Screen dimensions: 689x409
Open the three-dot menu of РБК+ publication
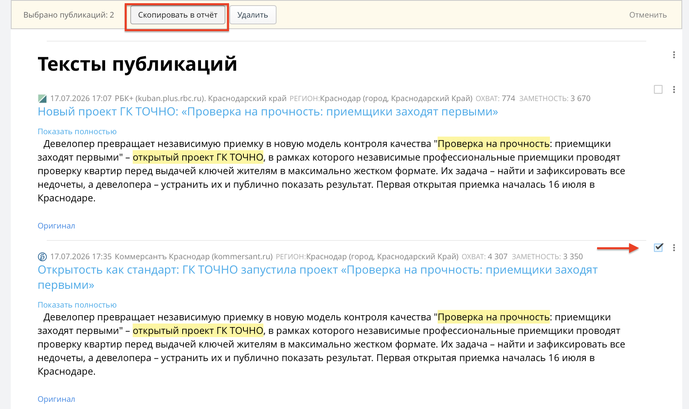click(x=674, y=89)
